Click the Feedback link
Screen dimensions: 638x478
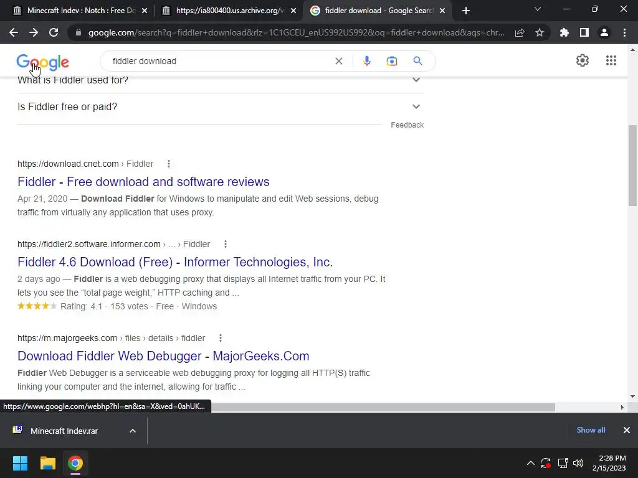click(407, 124)
